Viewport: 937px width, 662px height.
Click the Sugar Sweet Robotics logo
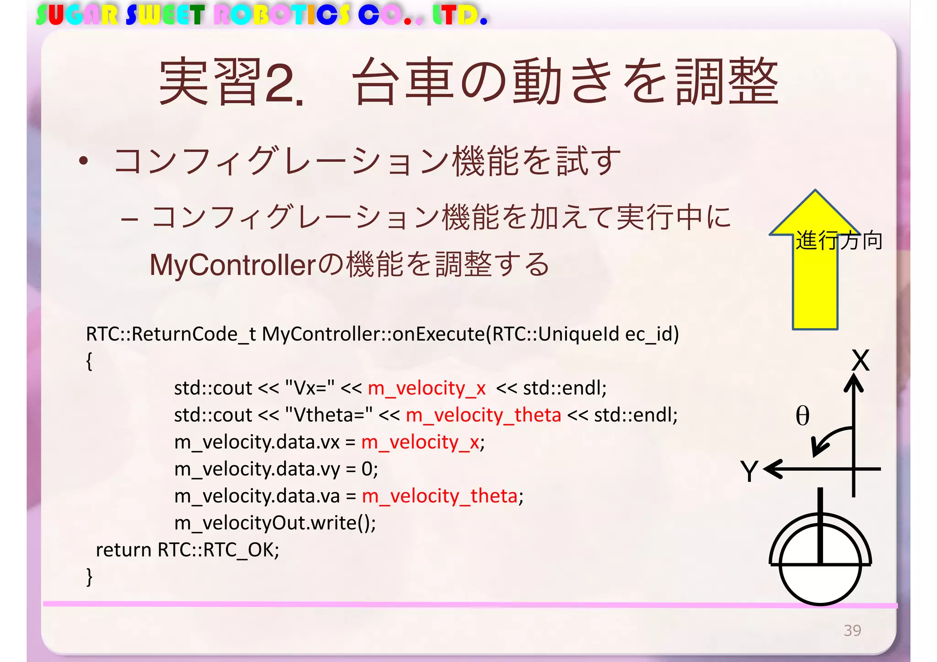262,15
